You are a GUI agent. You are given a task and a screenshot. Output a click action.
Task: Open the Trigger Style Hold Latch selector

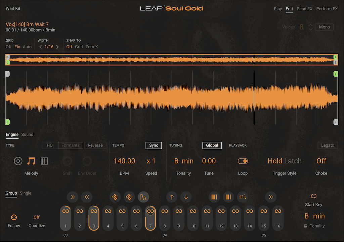(285, 161)
